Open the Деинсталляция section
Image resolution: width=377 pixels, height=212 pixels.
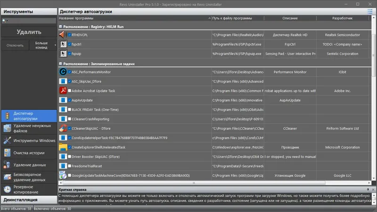click(x=29, y=199)
